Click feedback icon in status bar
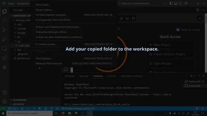 click(x=197, y=109)
